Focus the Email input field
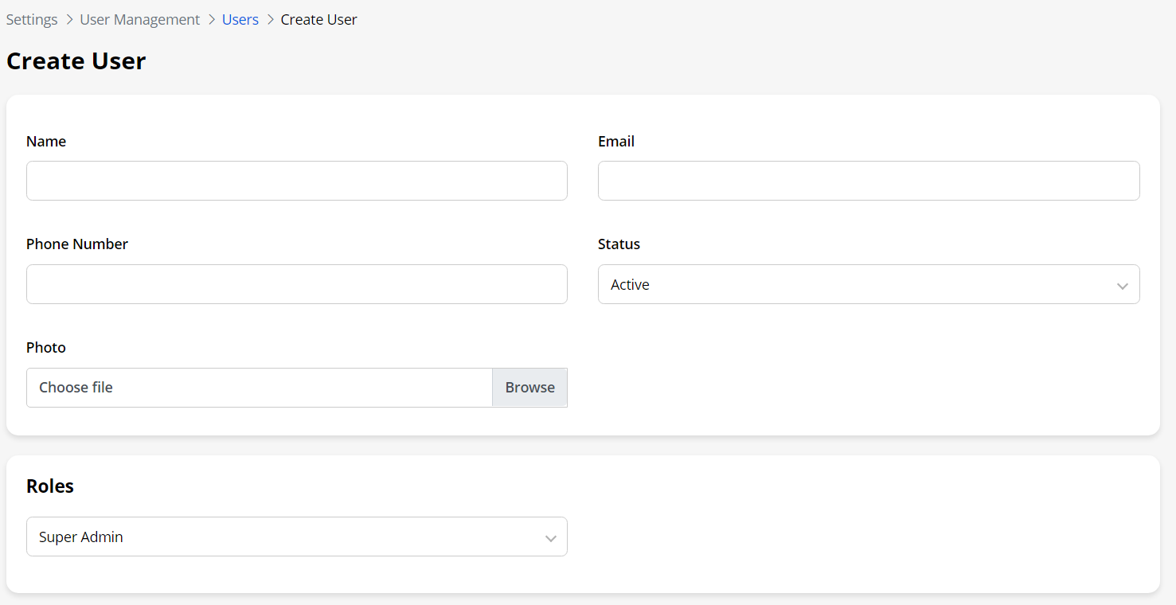The image size is (1176, 605). (x=868, y=181)
